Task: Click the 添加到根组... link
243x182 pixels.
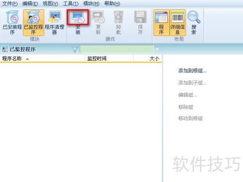Action: (192, 71)
